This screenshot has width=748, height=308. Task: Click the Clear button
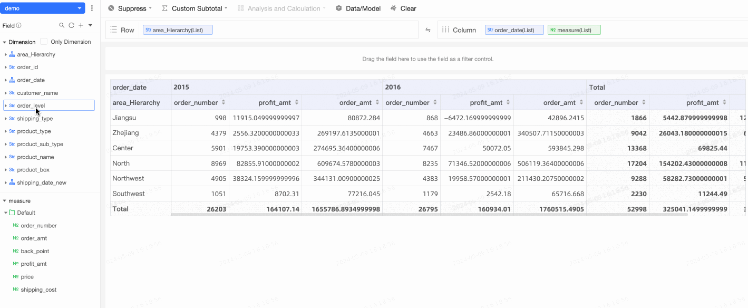[403, 8]
